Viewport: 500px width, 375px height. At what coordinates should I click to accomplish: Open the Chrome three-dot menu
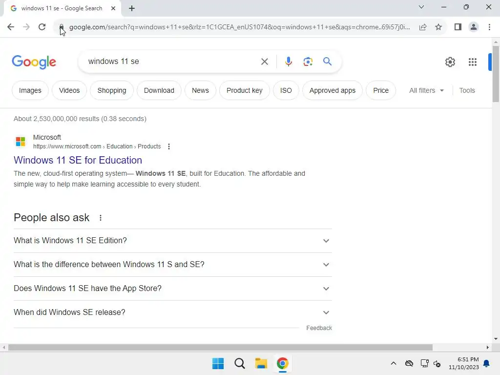point(489,27)
